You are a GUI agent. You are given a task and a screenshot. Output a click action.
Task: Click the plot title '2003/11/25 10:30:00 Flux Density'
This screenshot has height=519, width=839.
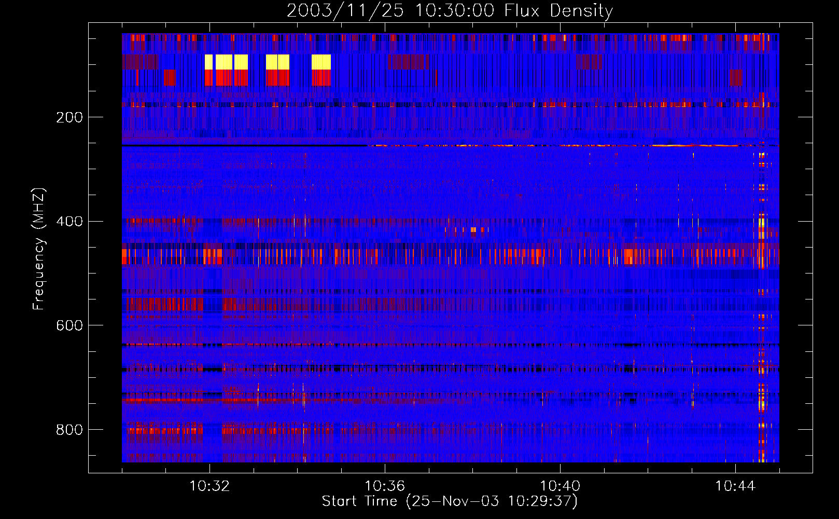click(450, 10)
